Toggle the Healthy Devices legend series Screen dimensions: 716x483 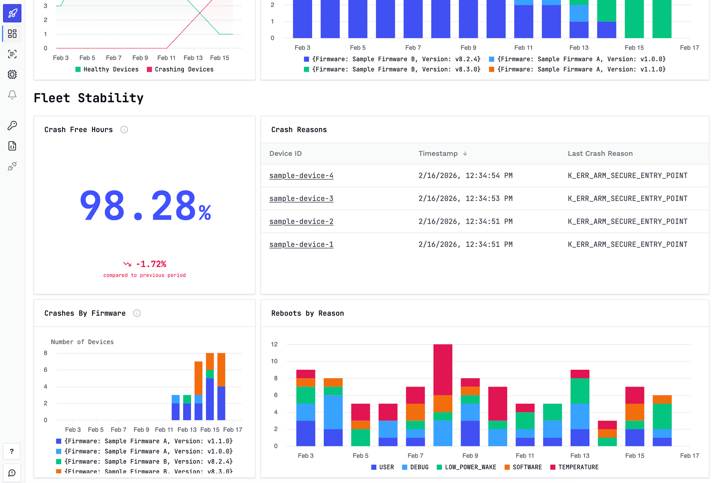click(x=107, y=69)
